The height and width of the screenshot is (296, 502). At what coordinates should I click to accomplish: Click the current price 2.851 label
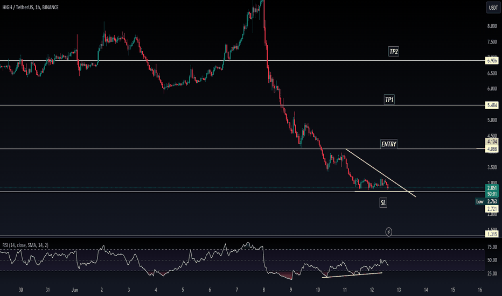click(492, 188)
